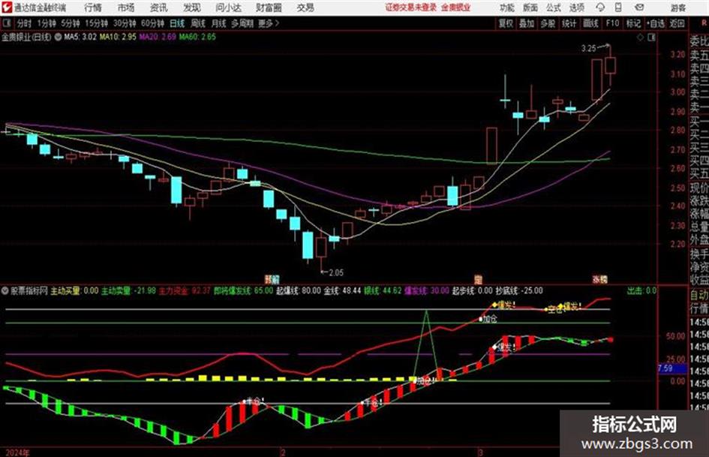Open the headset customer service icon
This screenshot has height=457, width=709.
(600, 8)
